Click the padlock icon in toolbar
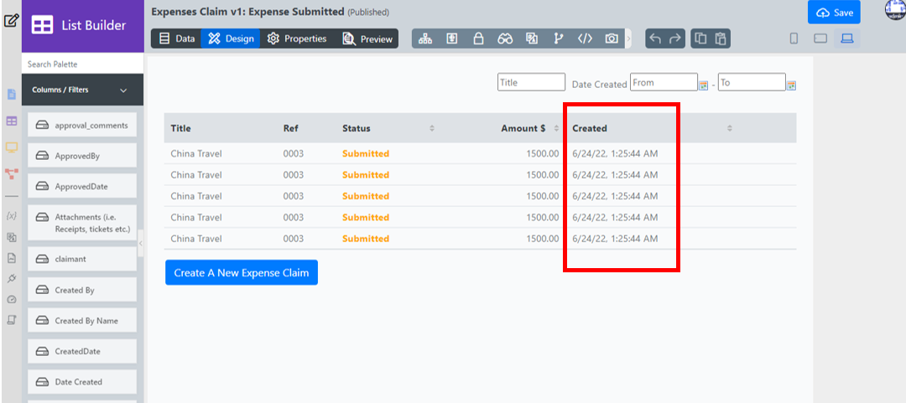The width and height of the screenshot is (906, 403). (478, 39)
